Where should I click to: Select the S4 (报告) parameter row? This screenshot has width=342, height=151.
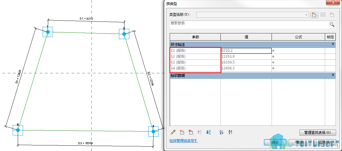click(195, 68)
